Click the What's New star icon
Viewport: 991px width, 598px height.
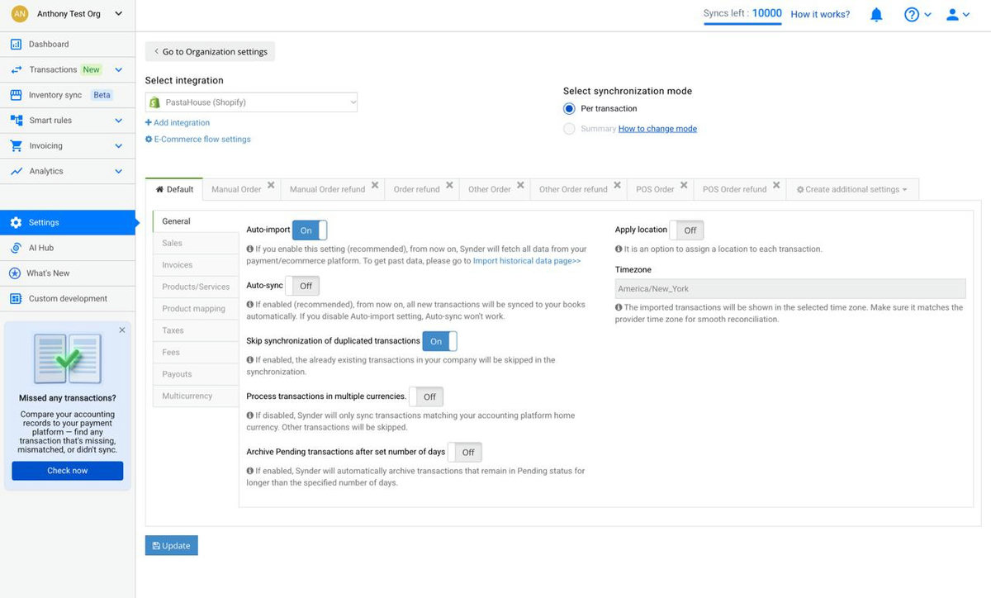point(16,273)
